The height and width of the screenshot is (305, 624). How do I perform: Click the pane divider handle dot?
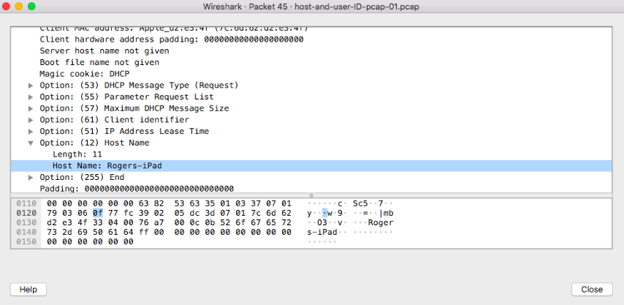point(311,195)
